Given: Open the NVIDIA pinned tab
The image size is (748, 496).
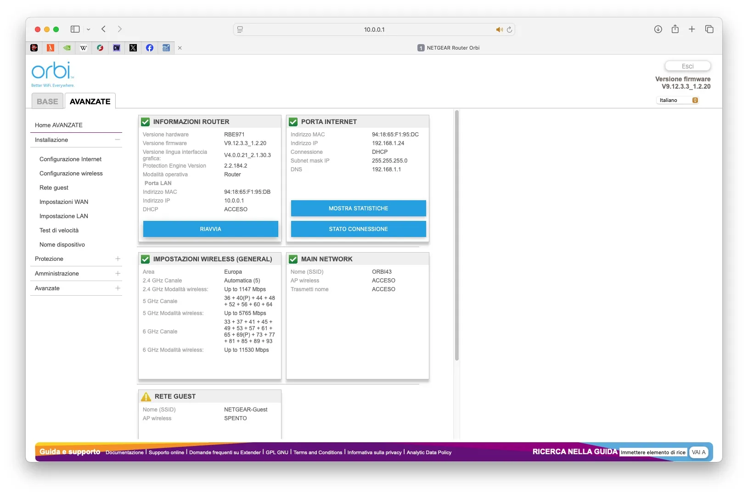Looking at the screenshot, I should (x=67, y=48).
